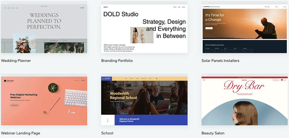Screen dimensions: 289x138
Task: Click the 'Wedding Planner' template title
Action: pyautogui.click(x=16, y=60)
